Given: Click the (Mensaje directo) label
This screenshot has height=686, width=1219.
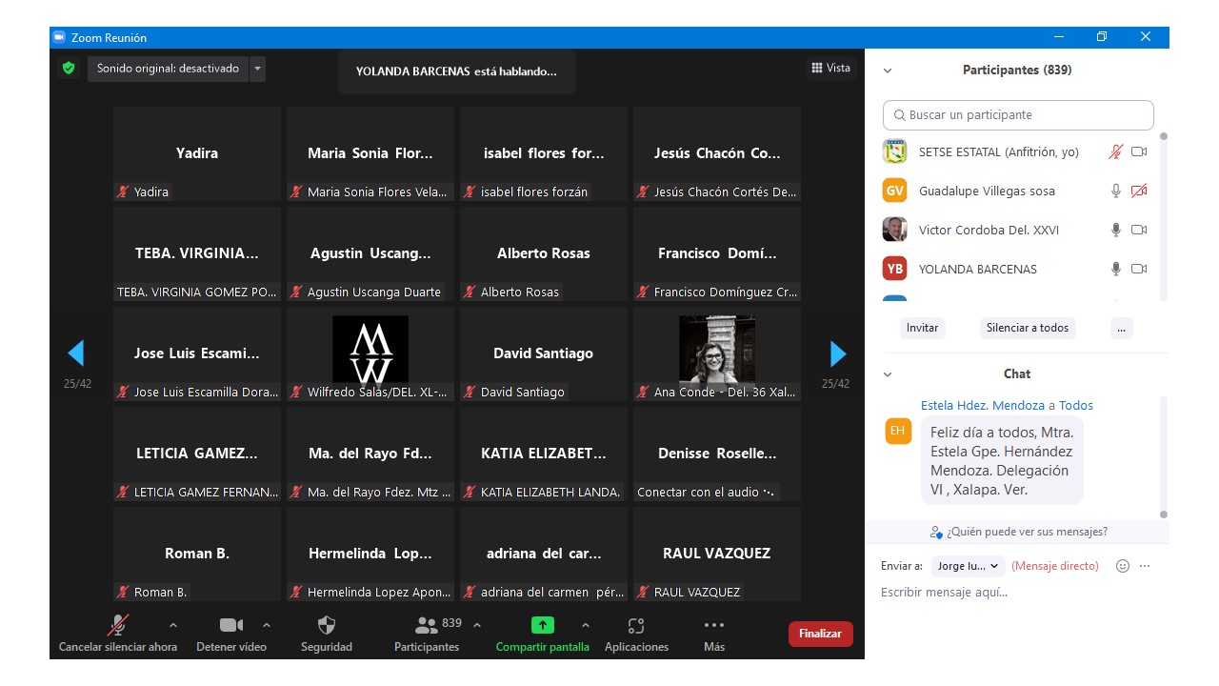Looking at the screenshot, I should tap(1055, 566).
